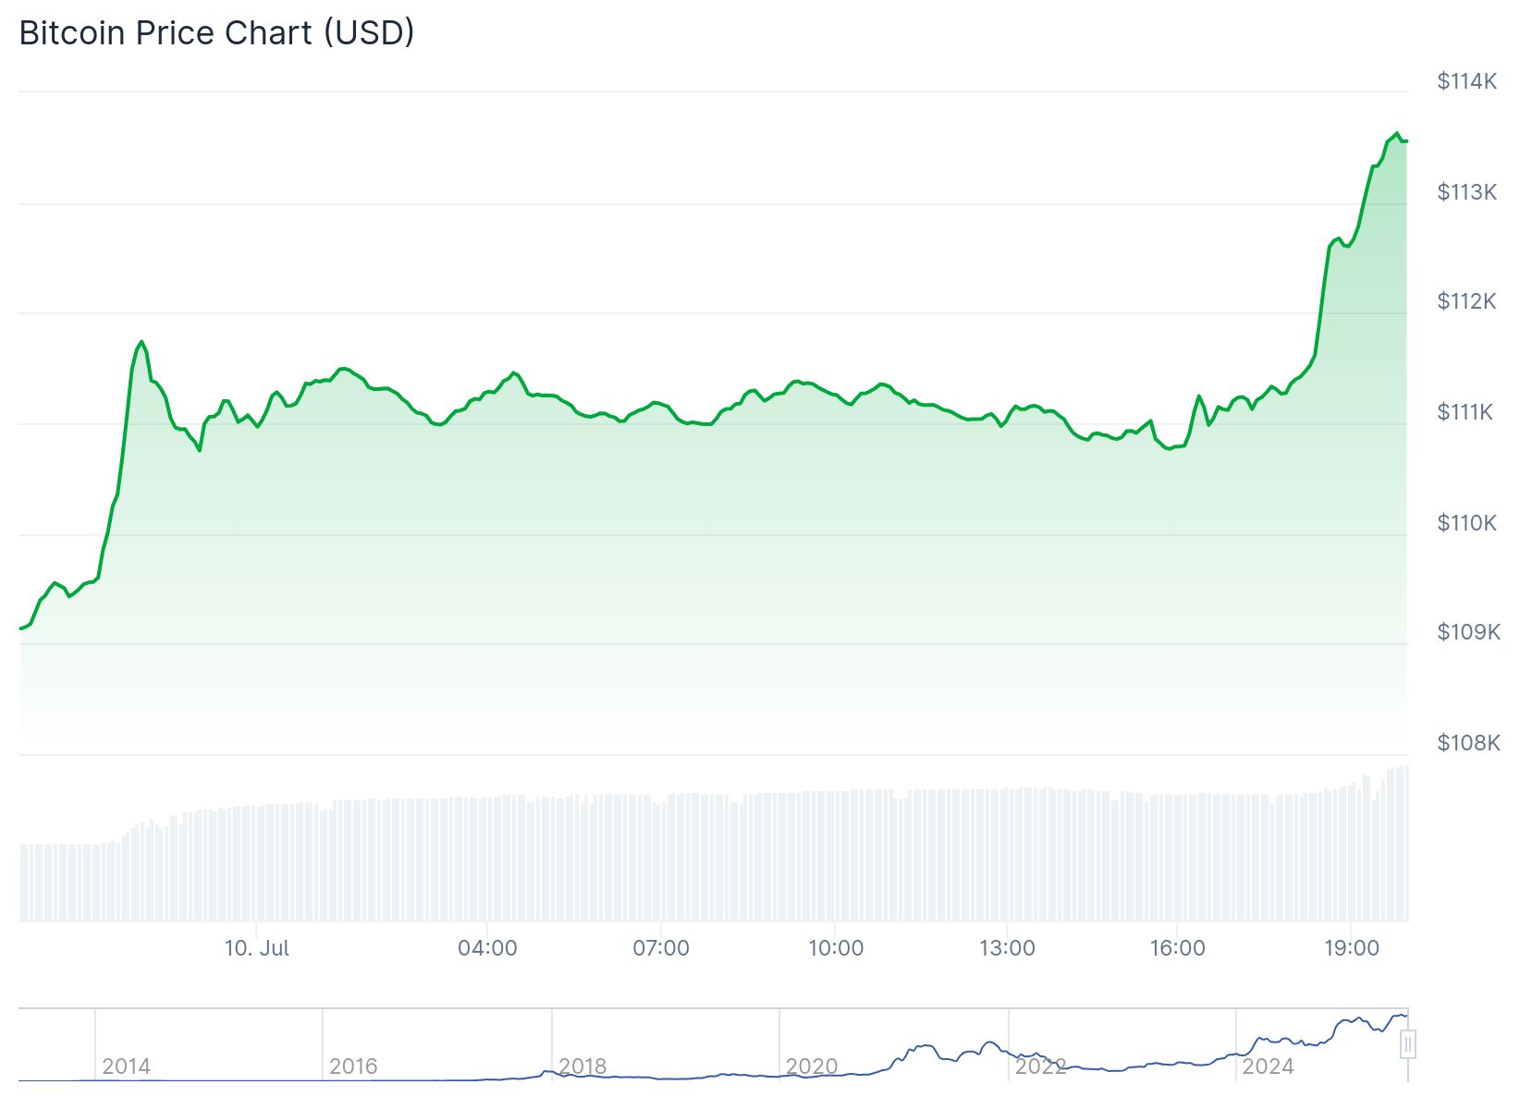Viewport: 1520px width, 1109px height.
Task: Click the $111K price axis label
Action: coord(1465,412)
